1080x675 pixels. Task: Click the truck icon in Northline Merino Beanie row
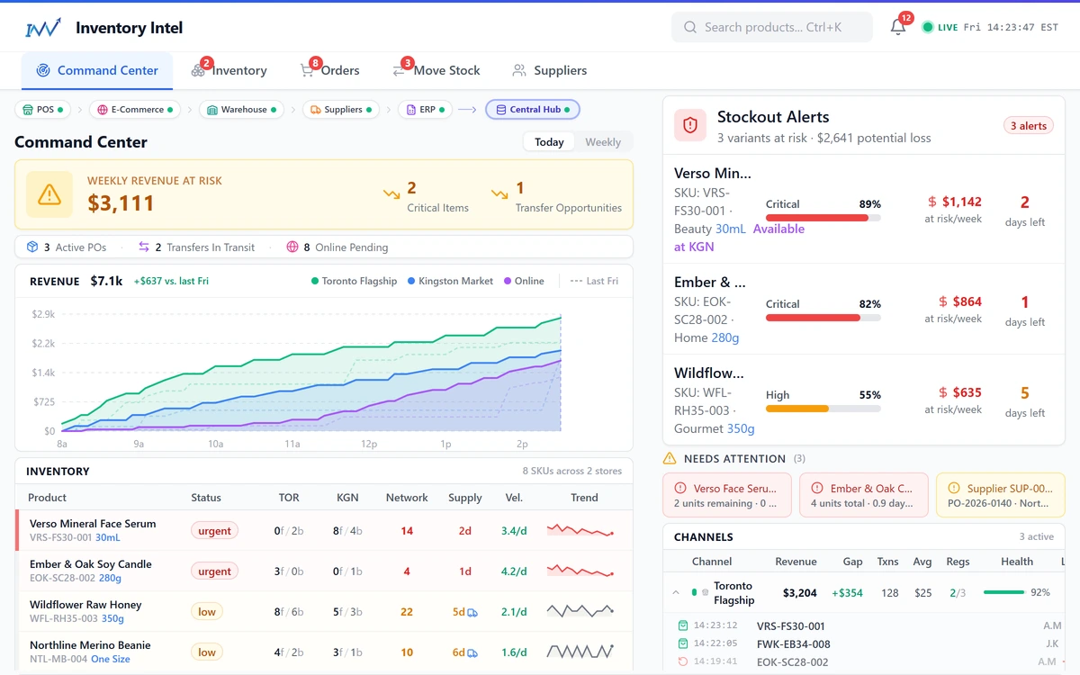(472, 652)
